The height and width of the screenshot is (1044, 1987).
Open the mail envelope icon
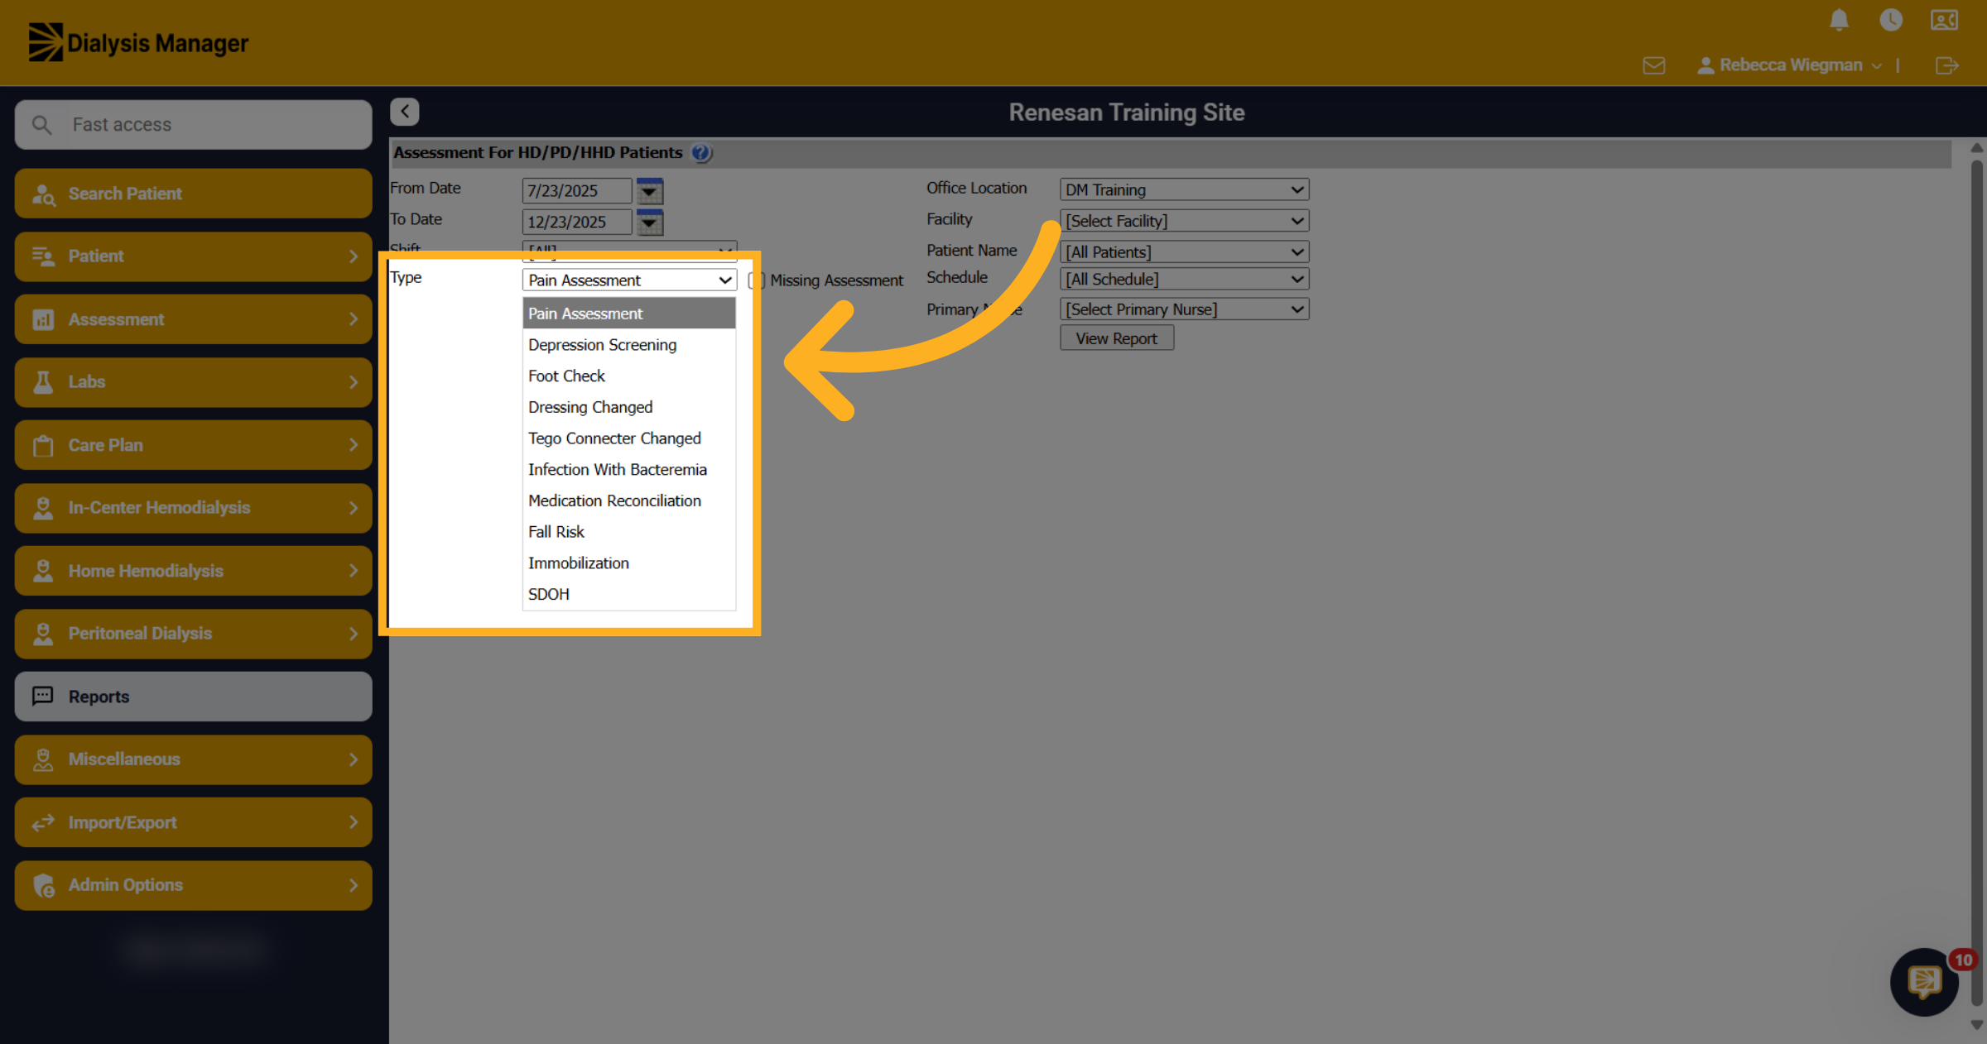(x=1653, y=65)
